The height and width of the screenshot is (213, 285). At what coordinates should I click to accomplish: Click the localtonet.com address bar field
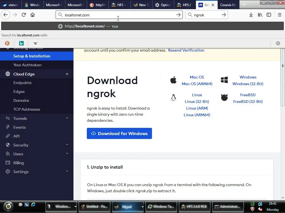tap(119, 15)
